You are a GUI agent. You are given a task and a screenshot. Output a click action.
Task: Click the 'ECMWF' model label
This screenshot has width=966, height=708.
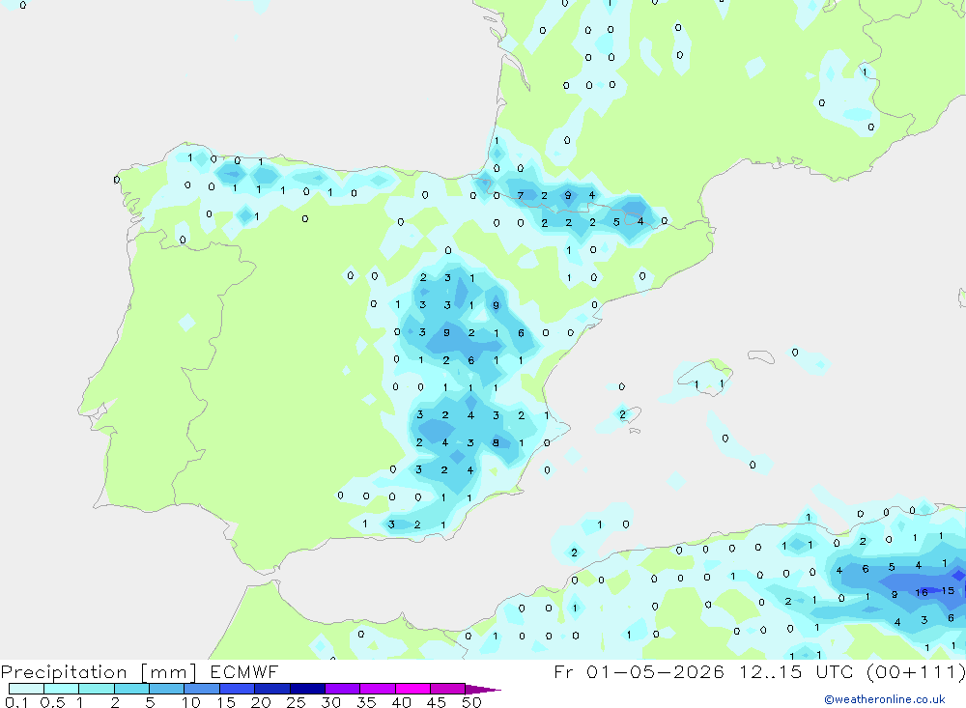tap(244, 671)
